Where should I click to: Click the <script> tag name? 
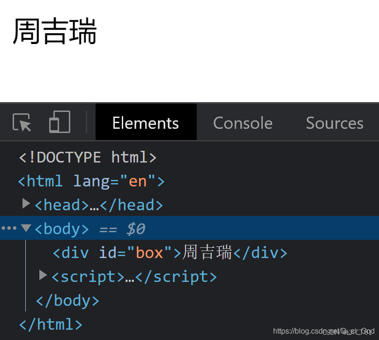tap(88, 277)
